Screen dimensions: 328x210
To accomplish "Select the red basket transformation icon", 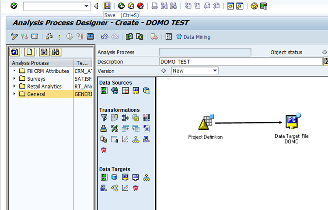I will 104,150.
